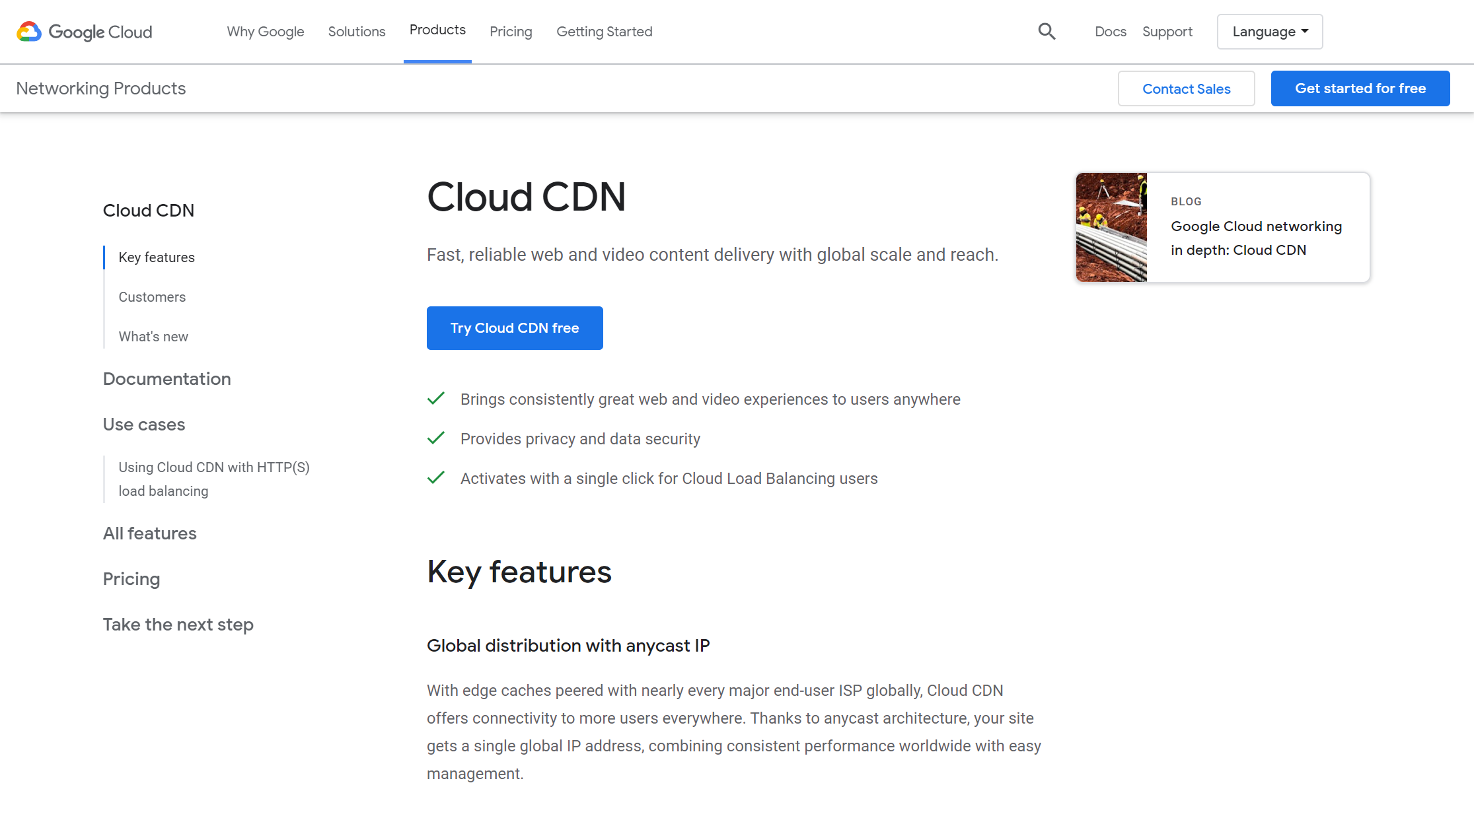
Task: Click the Contact Sales button
Action: coord(1186,88)
